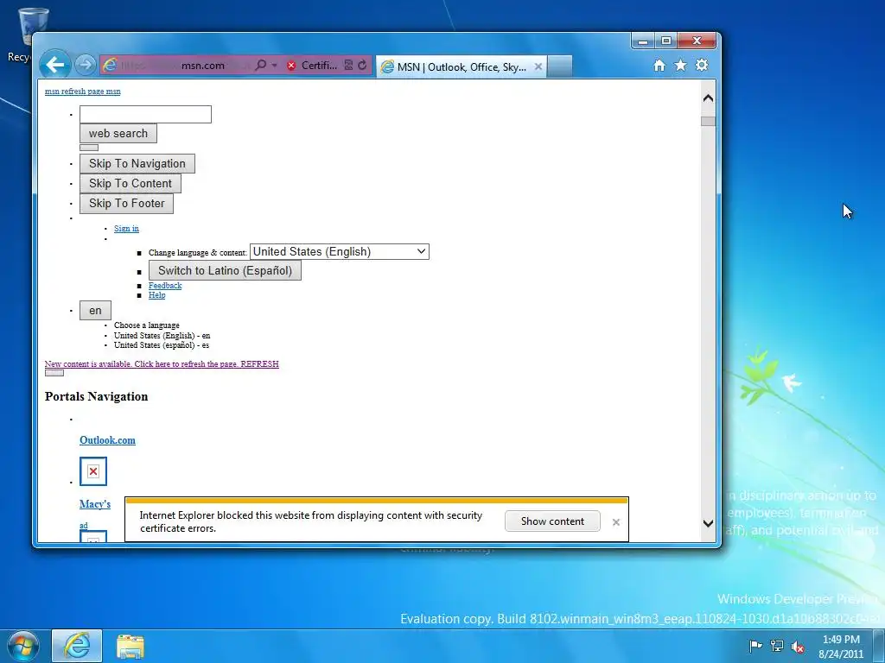Click Skip To Navigation button
Screen dimensions: 885x663
(x=137, y=163)
